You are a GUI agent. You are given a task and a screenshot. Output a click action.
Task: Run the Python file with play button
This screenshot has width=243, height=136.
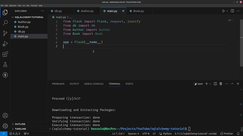coord(224,11)
